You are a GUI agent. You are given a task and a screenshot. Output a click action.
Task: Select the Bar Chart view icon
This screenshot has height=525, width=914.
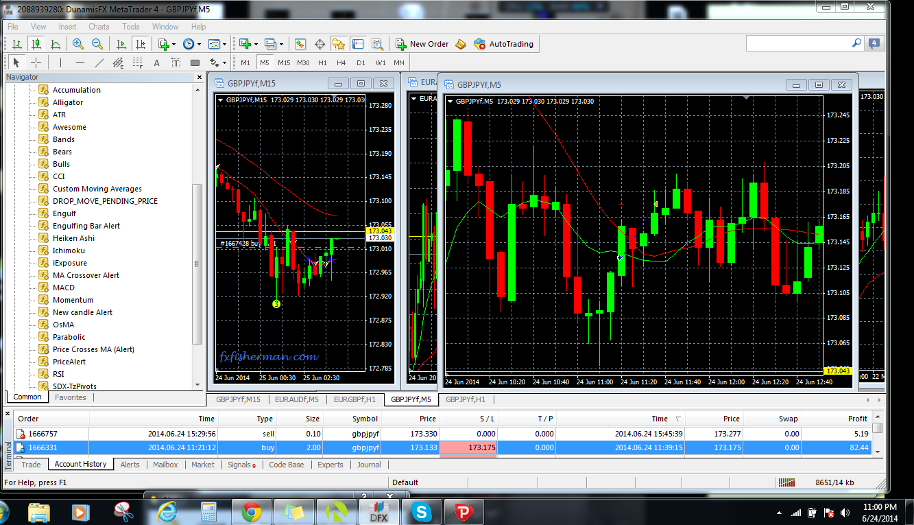pyautogui.click(x=17, y=44)
